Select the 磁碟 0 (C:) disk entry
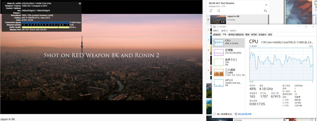This screenshot has height=121, width=317. pyautogui.click(x=228, y=62)
